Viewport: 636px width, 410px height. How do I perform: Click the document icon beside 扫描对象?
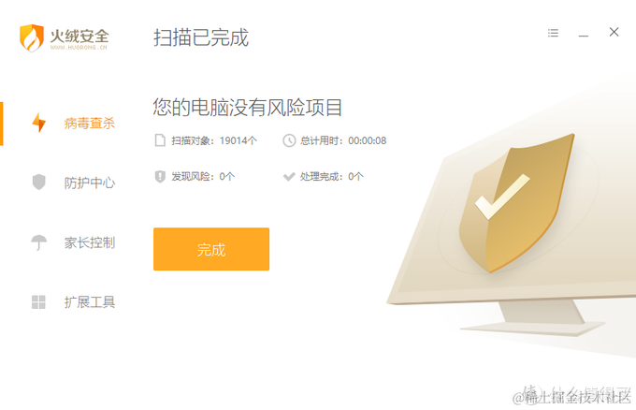[160, 140]
